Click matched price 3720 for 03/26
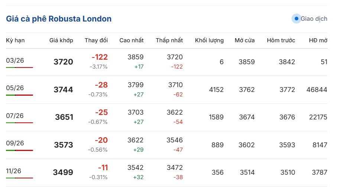Screen dimensions: 343x191 64,62
